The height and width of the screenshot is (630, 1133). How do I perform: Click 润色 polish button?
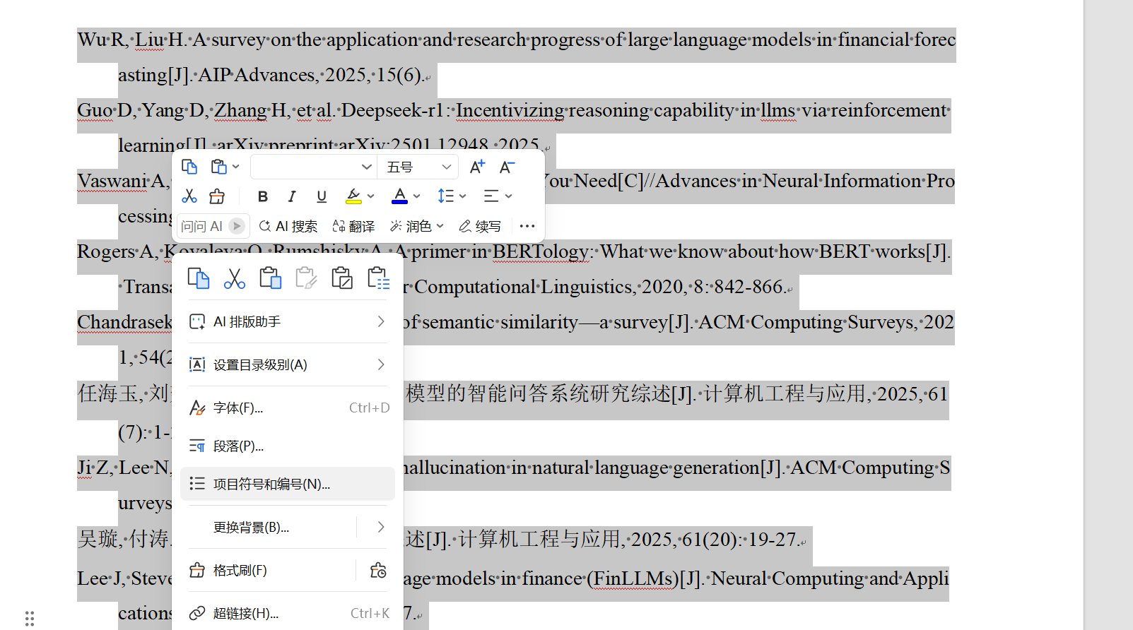[411, 226]
